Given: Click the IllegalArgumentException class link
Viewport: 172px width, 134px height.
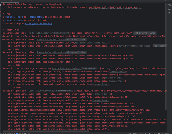Looking at the screenshot, I should [x=41, y=91].
